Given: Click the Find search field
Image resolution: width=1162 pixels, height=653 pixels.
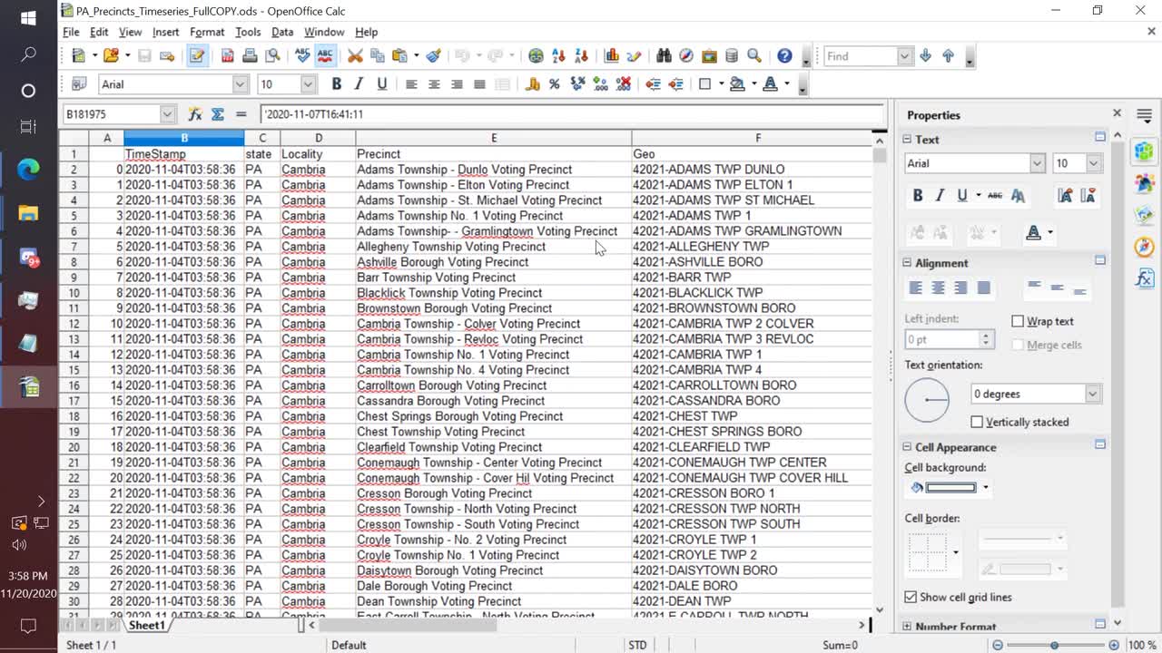Looking at the screenshot, I should point(860,56).
